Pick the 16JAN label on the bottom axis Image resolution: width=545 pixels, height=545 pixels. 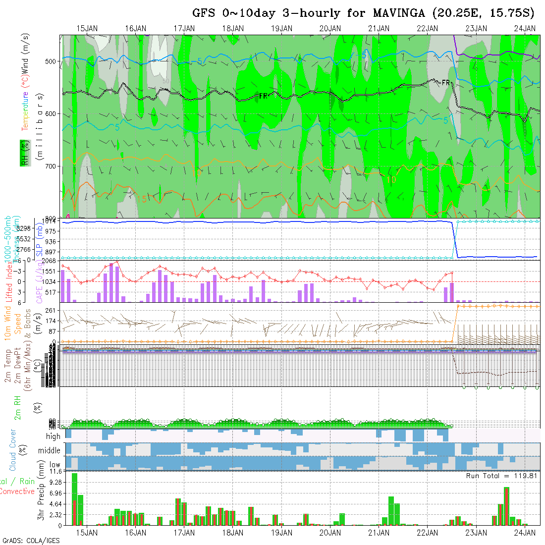136,533
